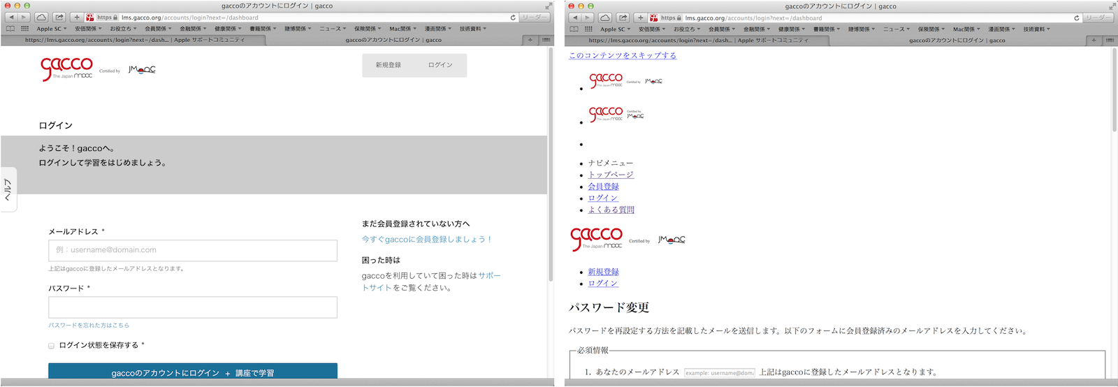Expand 金融関係 bookmarks folder in right window
The height and width of the screenshot is (387, 1118).
tap(757, 29)
